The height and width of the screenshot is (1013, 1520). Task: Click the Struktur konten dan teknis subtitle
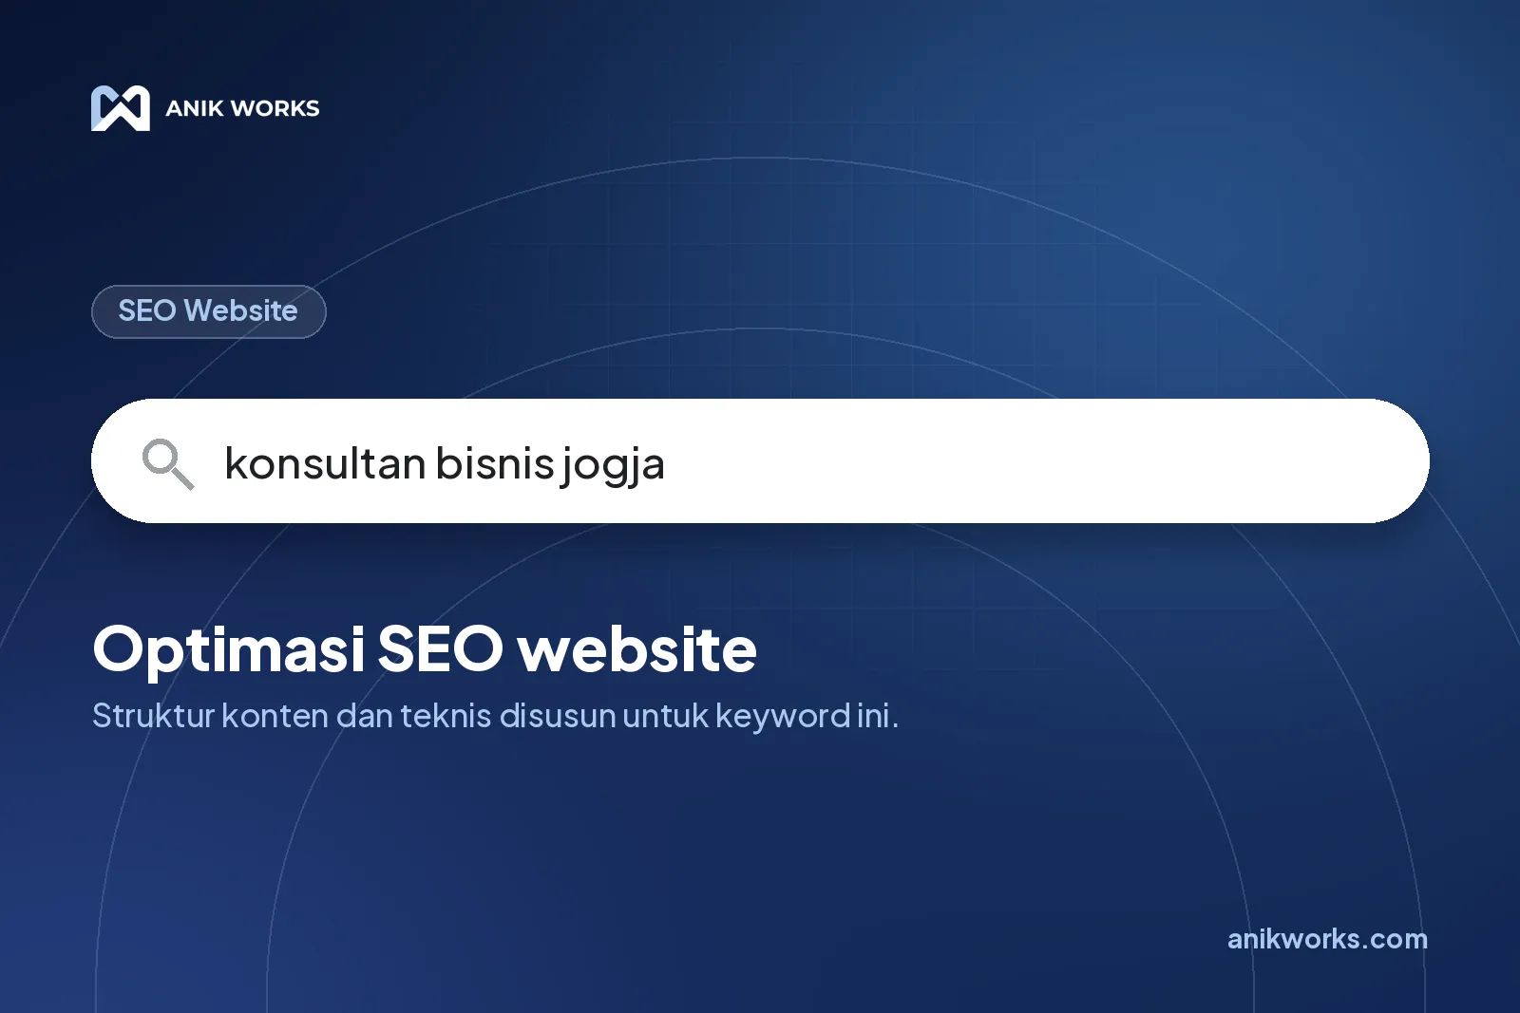tap(495, 716)
